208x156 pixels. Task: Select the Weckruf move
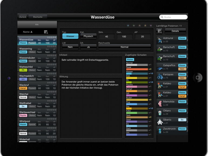click(37, 86)
